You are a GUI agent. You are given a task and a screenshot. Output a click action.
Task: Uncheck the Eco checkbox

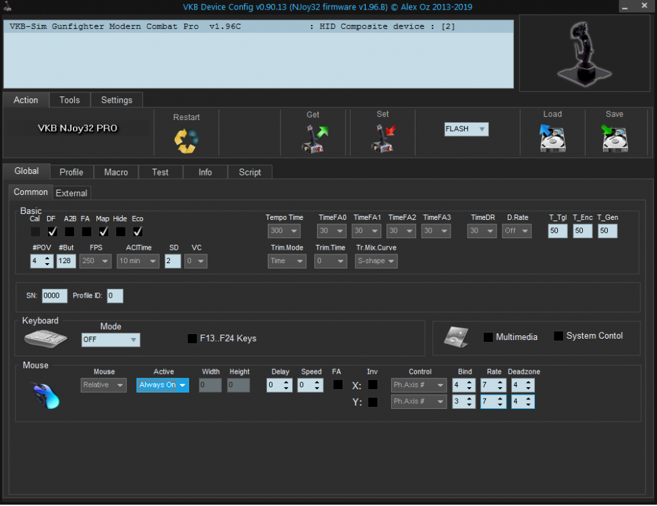point(138,231)
